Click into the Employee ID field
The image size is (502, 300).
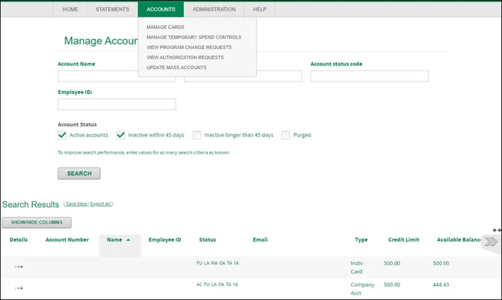pos(117,104)
